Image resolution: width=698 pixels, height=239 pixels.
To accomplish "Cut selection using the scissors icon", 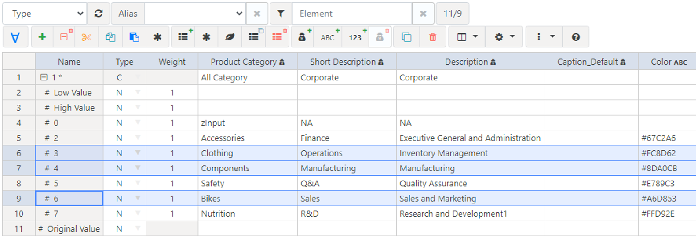I will tap(87, 37).
